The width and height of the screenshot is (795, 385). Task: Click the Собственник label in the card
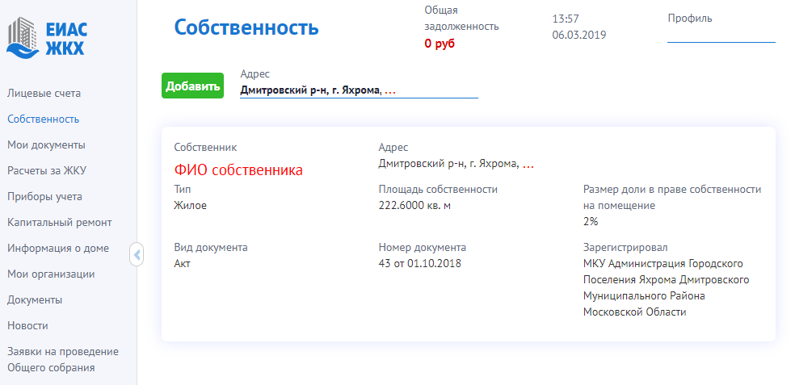tap(205, 148)
